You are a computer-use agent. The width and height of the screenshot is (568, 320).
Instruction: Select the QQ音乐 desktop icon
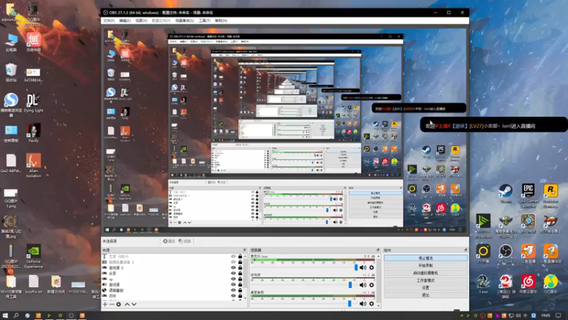tap(551, 284)
